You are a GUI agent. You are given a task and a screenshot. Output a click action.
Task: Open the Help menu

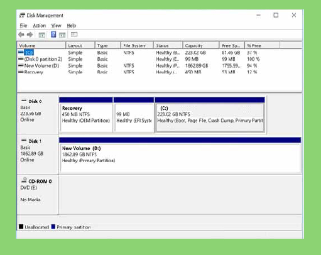(x=72, y=26)
